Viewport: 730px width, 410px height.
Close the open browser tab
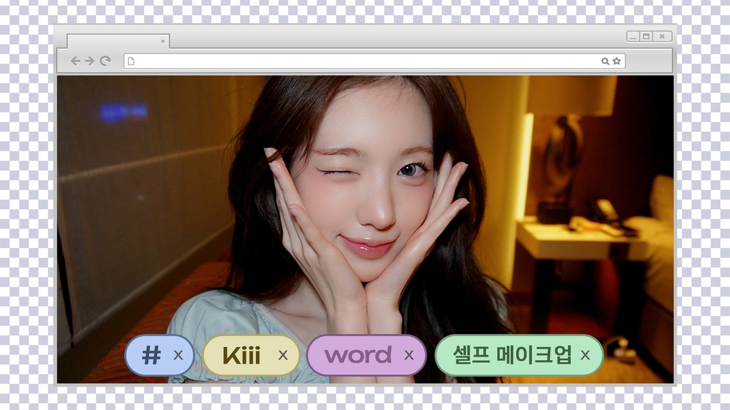162,41
